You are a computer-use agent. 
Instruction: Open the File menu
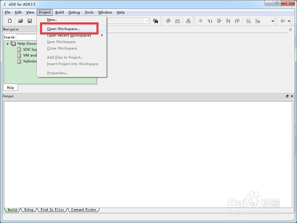(7, 12)
